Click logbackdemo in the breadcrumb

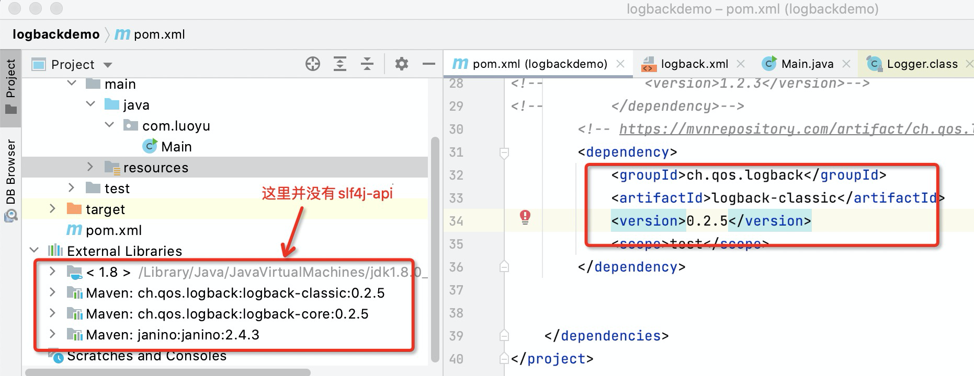[56, 34]
